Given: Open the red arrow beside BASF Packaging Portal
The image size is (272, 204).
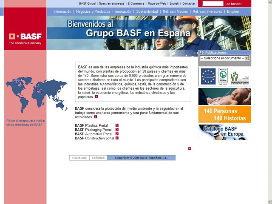Looking at the screenshot, I should (117, 130).
